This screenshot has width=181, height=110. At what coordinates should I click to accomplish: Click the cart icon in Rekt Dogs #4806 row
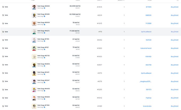pos(3,65)
